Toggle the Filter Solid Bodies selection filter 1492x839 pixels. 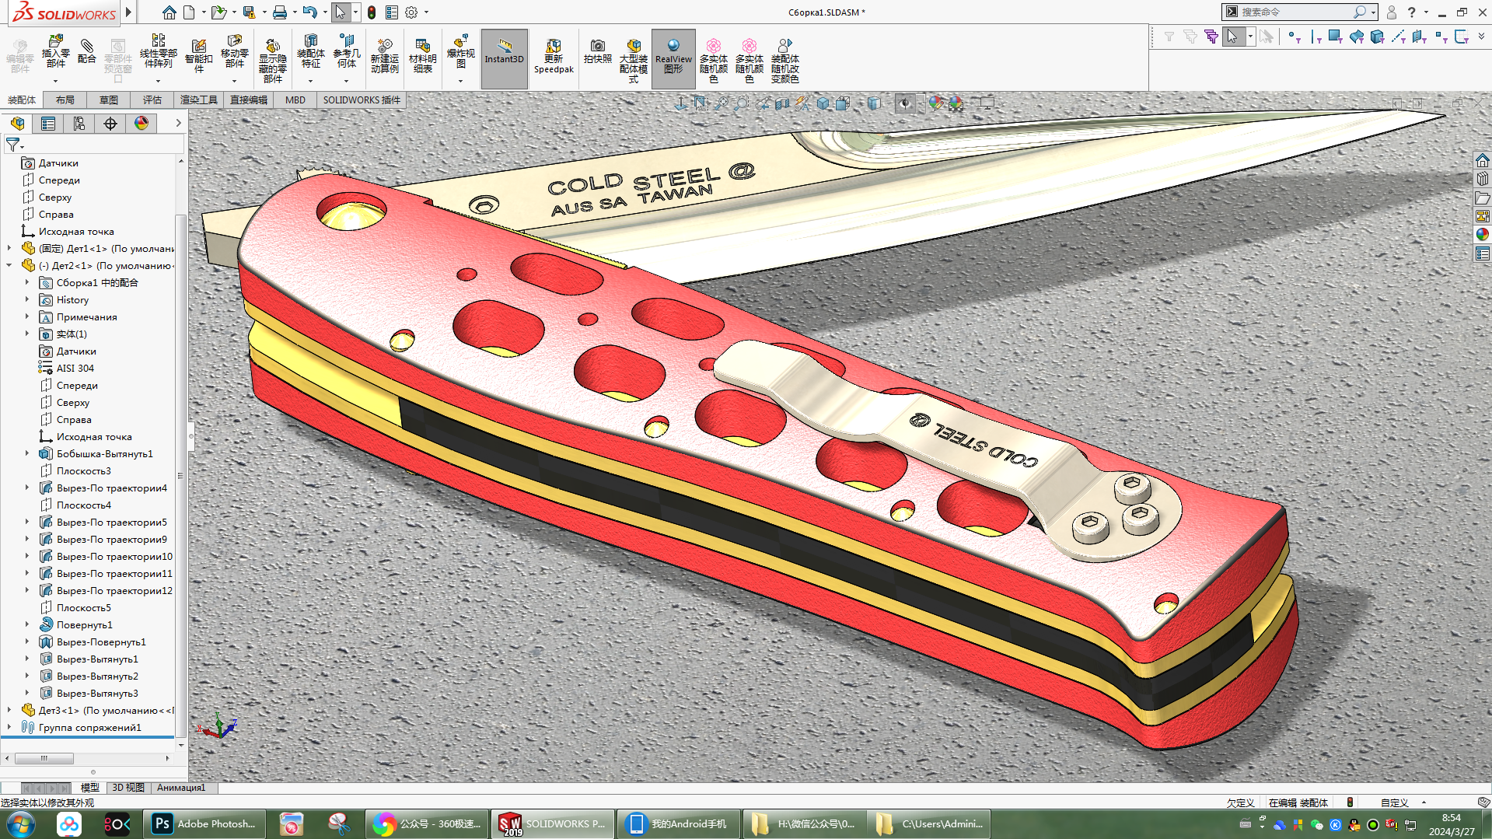coord(1377,37)
